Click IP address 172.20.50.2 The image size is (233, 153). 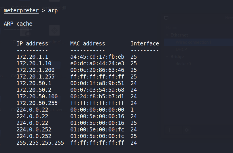(34, 90)
